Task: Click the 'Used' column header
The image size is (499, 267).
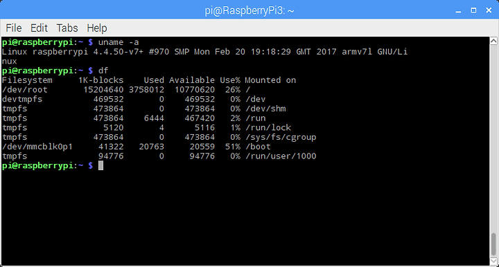Action: click(154, 80)
